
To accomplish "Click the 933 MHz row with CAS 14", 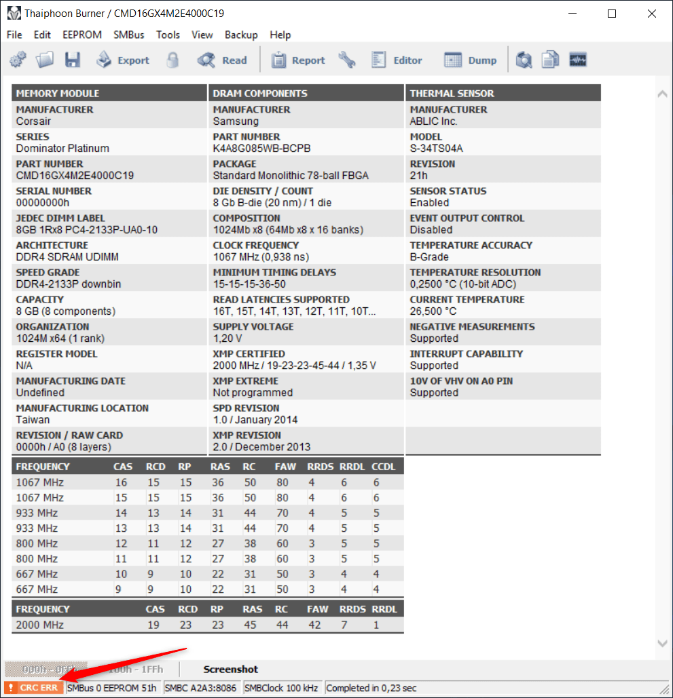I will tap(208, 513).
